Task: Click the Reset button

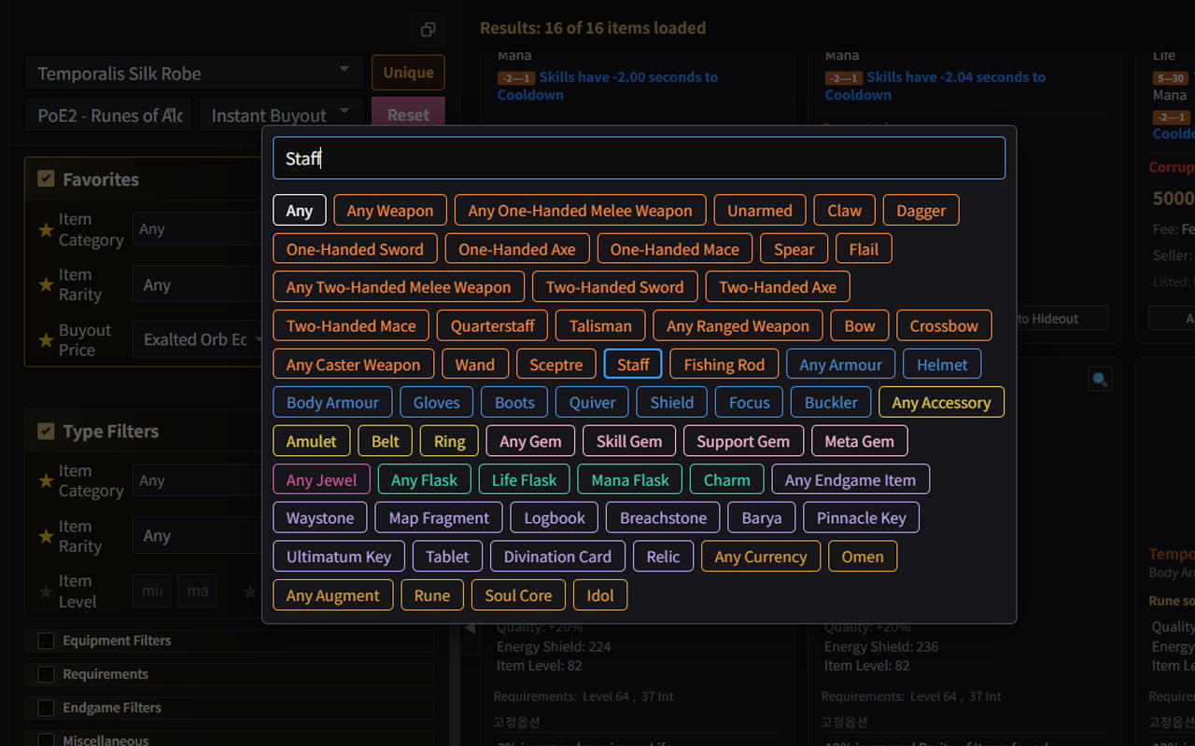Action: coord(408,116)
